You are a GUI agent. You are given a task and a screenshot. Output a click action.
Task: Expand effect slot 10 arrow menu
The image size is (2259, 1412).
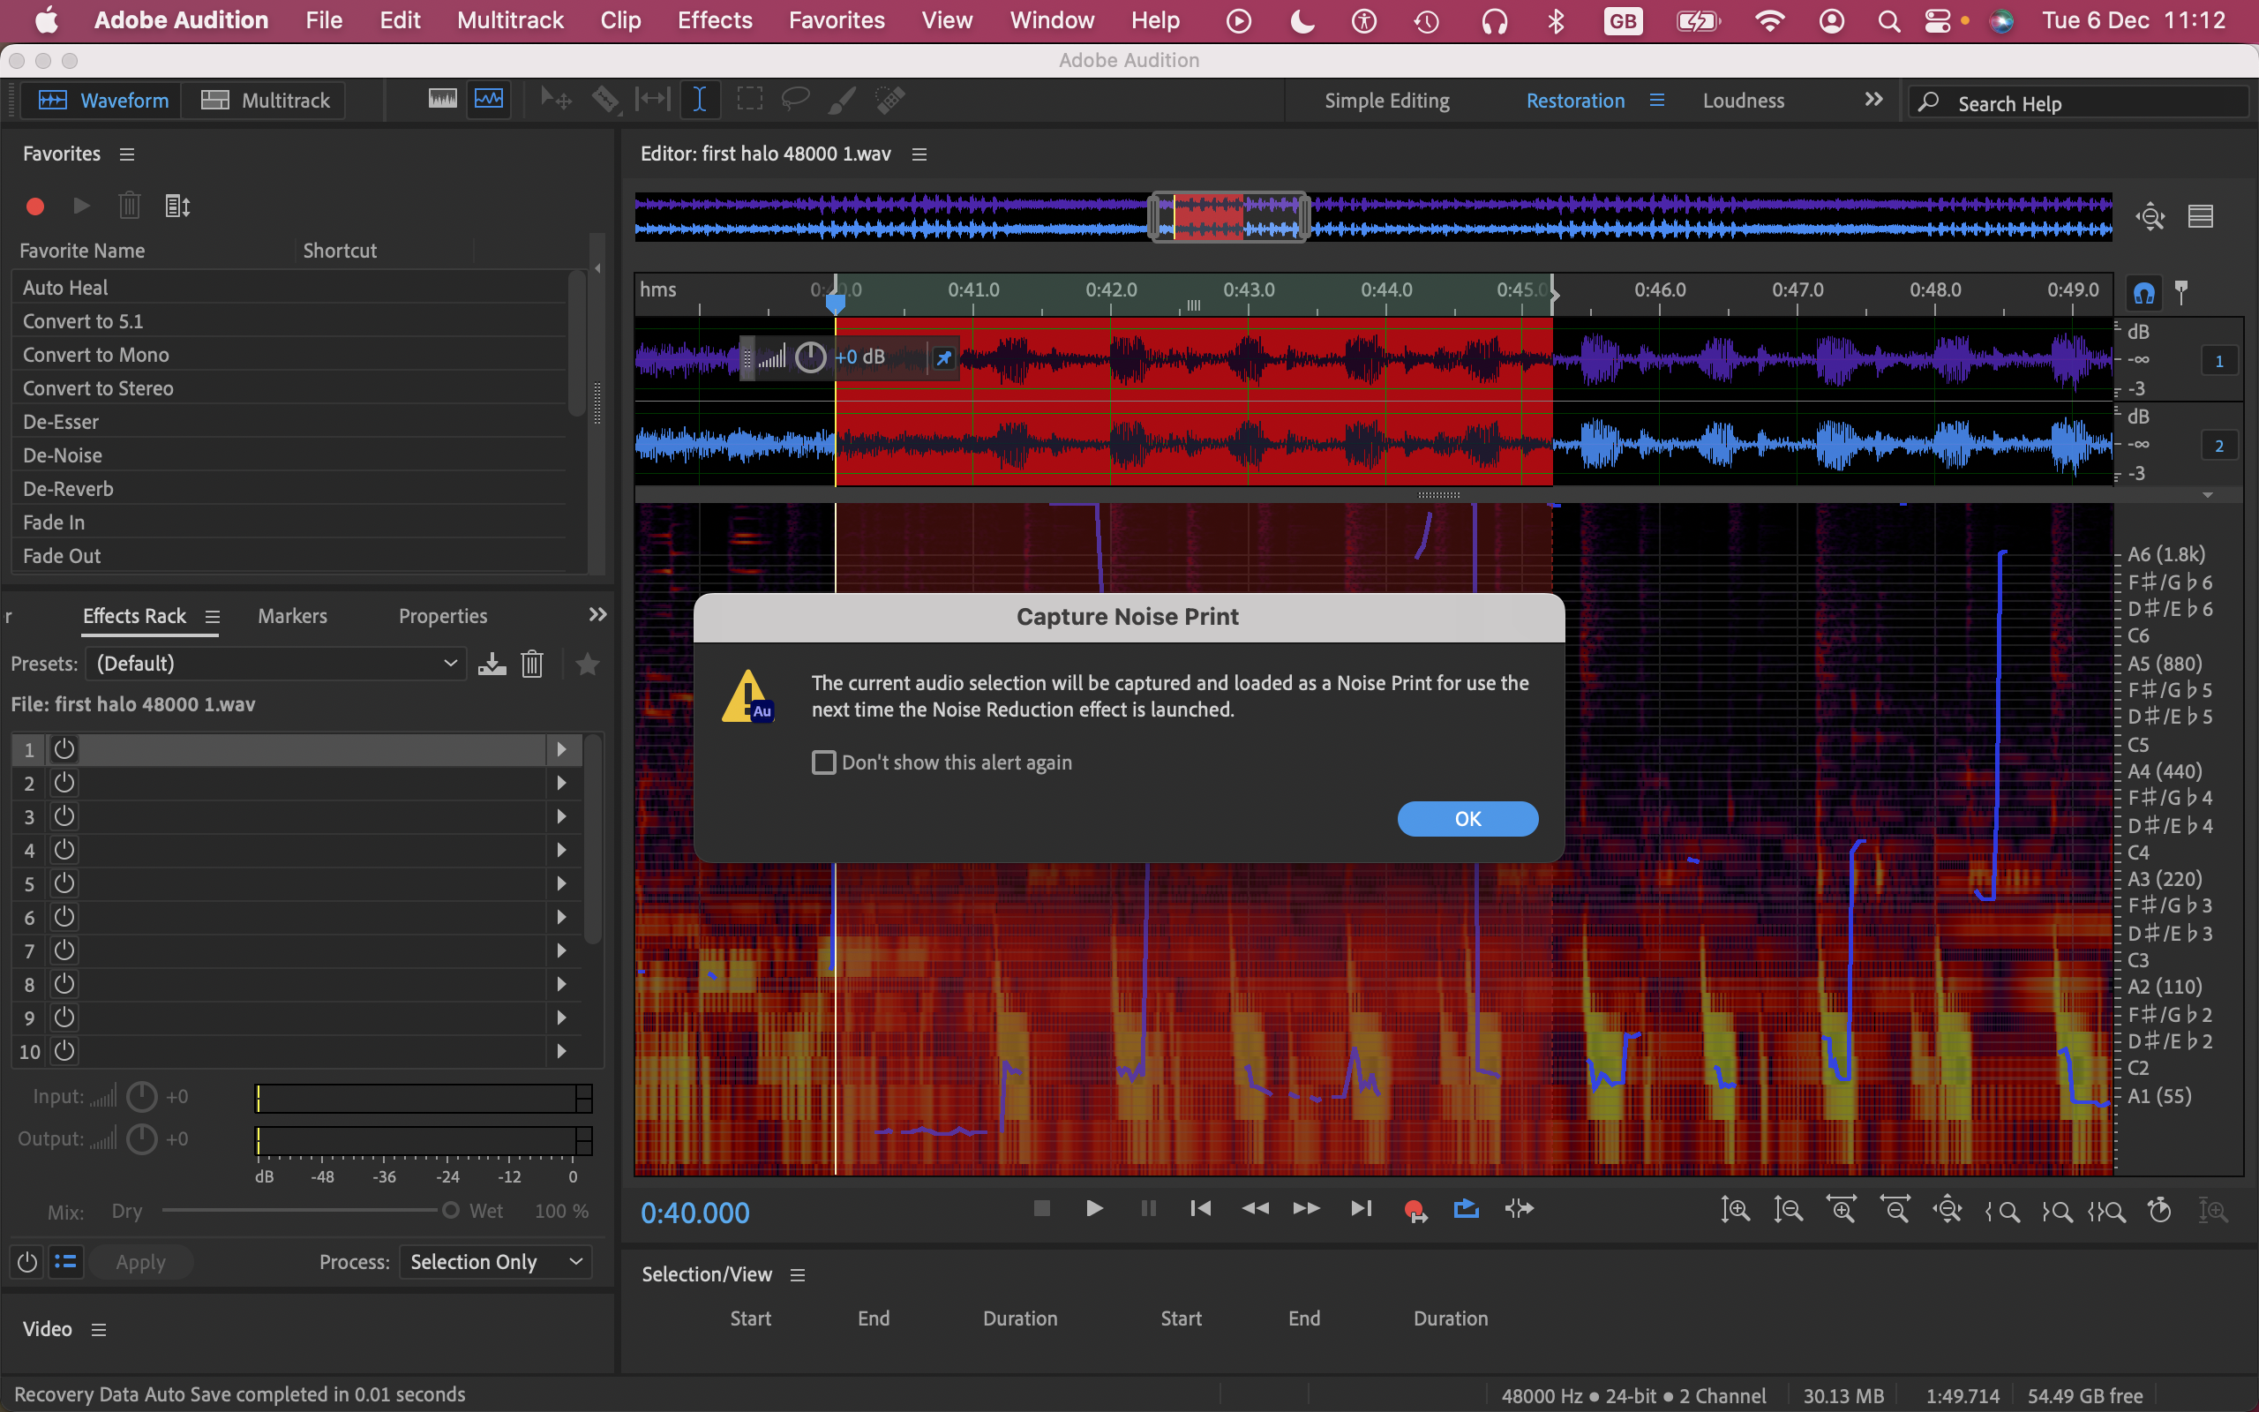coord(561,1052)
